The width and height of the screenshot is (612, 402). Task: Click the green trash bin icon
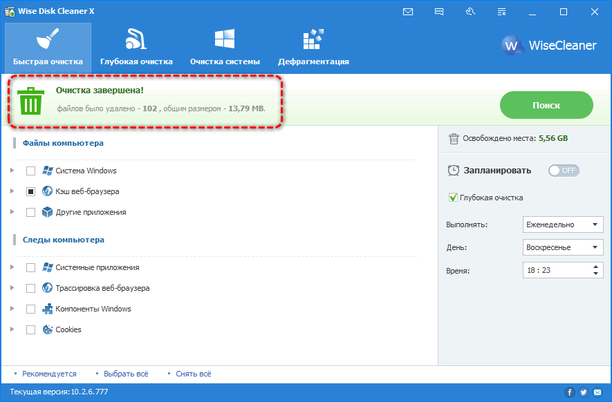coord(30,101)
